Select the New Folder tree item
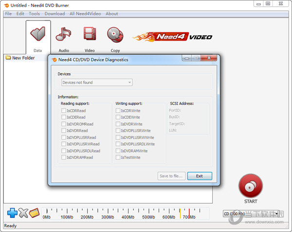 tap(20, 58)
